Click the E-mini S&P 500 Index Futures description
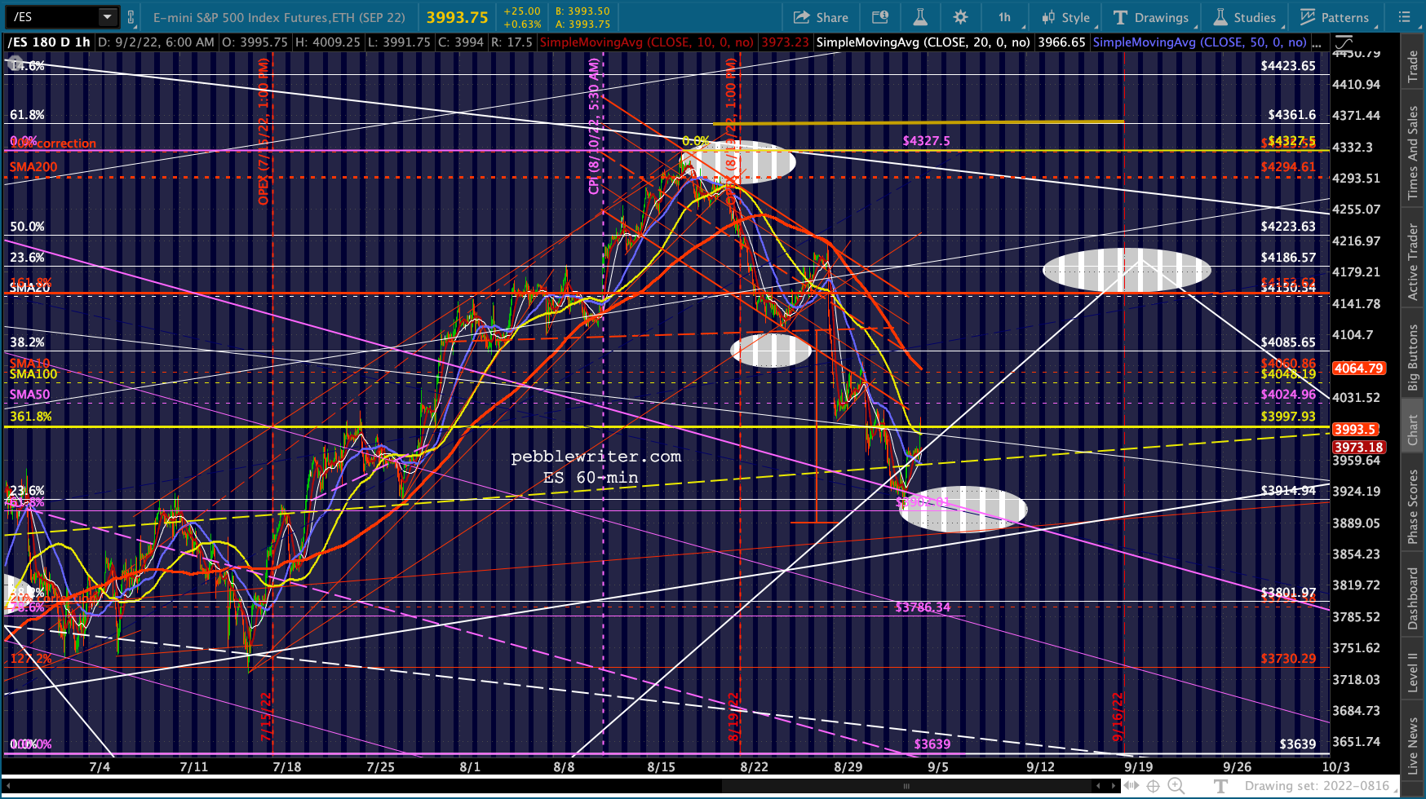Viewport: 1426px width, 799px height. [x=279, y=17]
